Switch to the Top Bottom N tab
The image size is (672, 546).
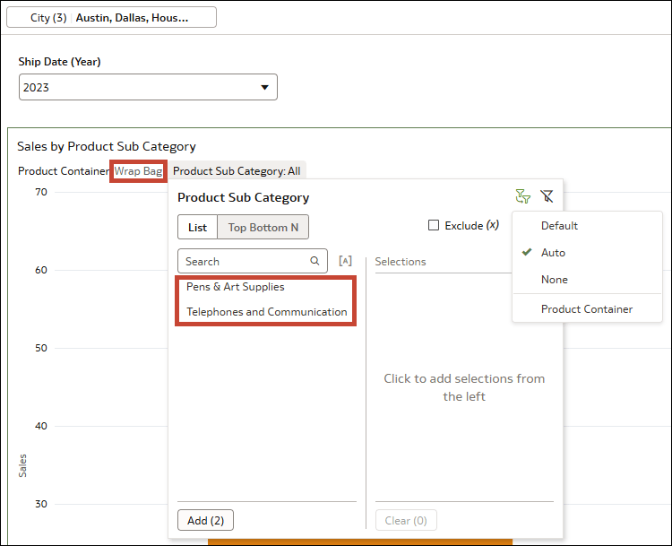tap(263, 228)
